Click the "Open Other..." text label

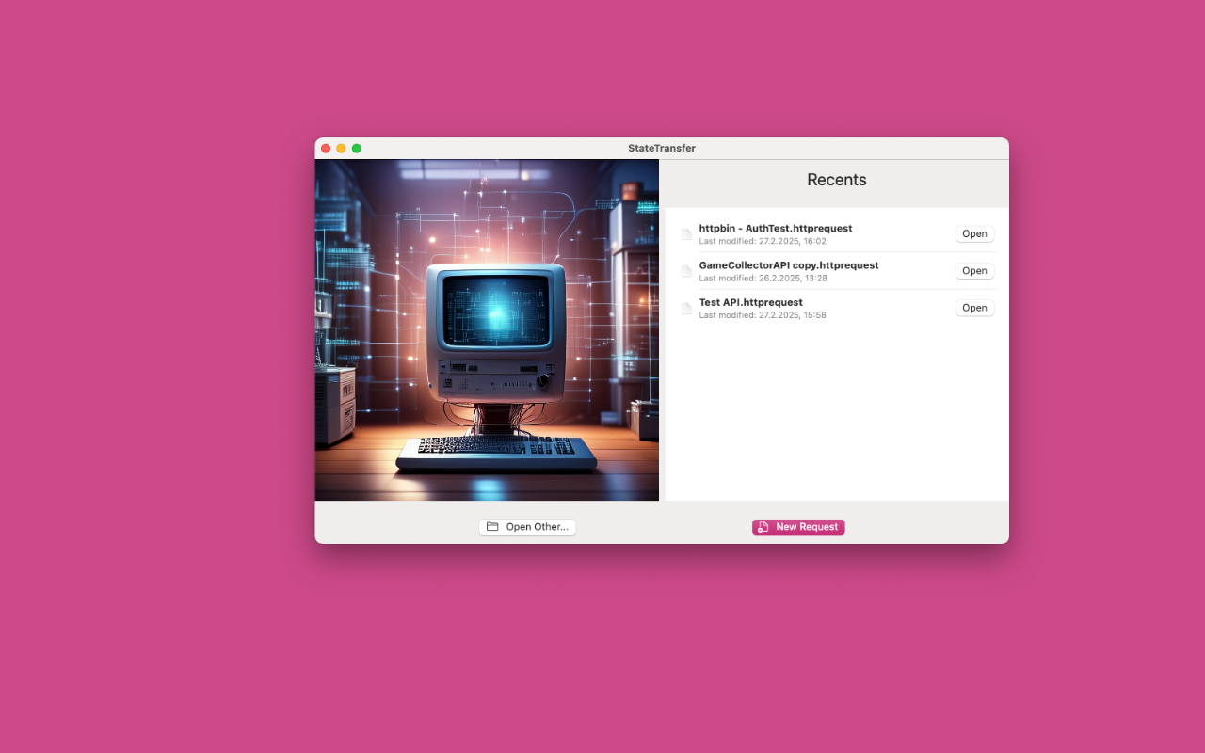537,527
